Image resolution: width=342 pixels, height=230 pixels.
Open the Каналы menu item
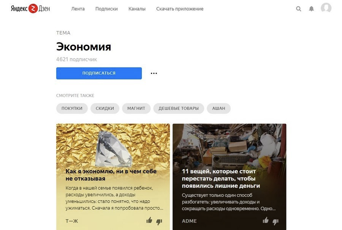pyautogui.click(x=137, y=9)
